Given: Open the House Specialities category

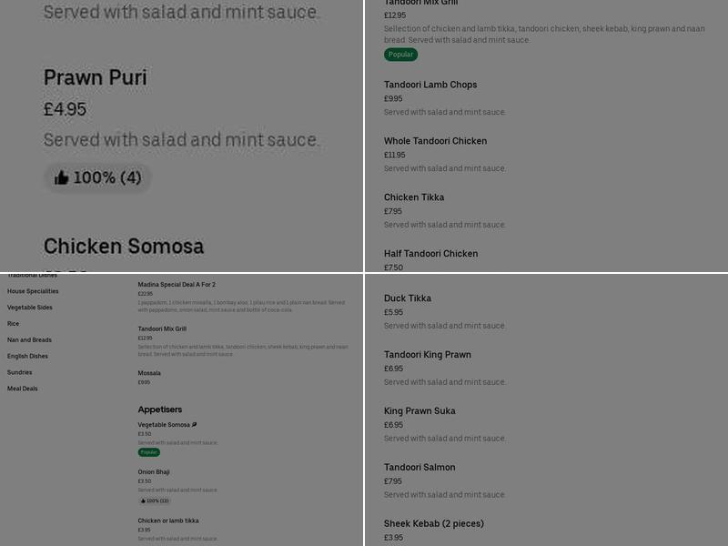Looking at the screenshot, I should (33, 291).
